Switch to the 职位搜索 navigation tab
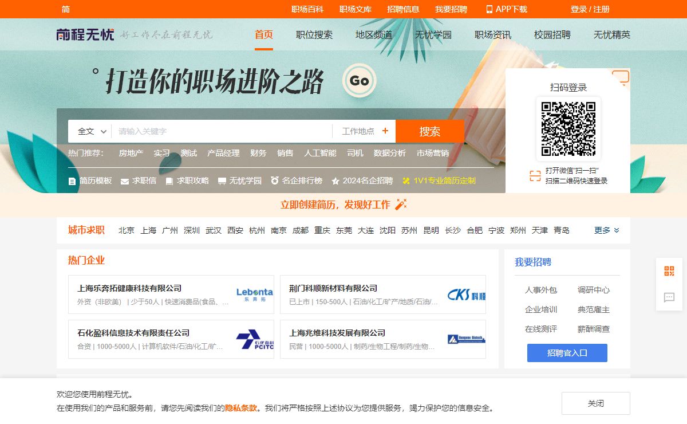 point(314,35)
